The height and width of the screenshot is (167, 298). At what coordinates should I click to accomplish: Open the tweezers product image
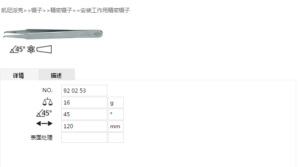point(53,34)
